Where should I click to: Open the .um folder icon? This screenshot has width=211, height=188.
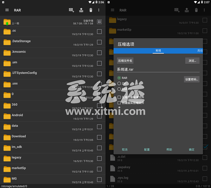coord(7,63)
